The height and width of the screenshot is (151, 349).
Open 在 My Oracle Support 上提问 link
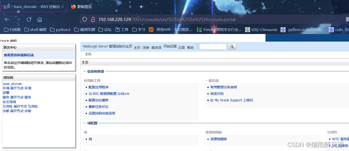click(x=231, y=100)
